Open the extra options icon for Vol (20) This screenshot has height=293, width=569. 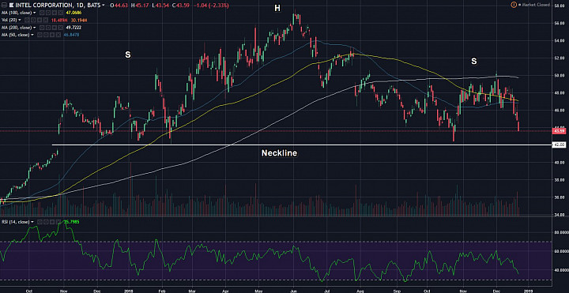pos(40,20)
